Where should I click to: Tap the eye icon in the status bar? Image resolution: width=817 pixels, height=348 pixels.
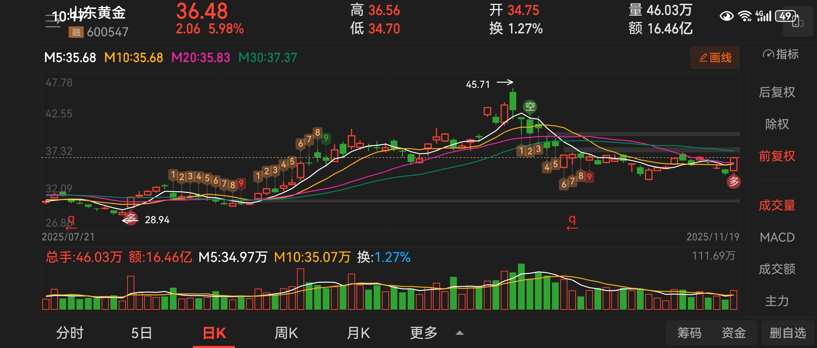pos(726,16)
